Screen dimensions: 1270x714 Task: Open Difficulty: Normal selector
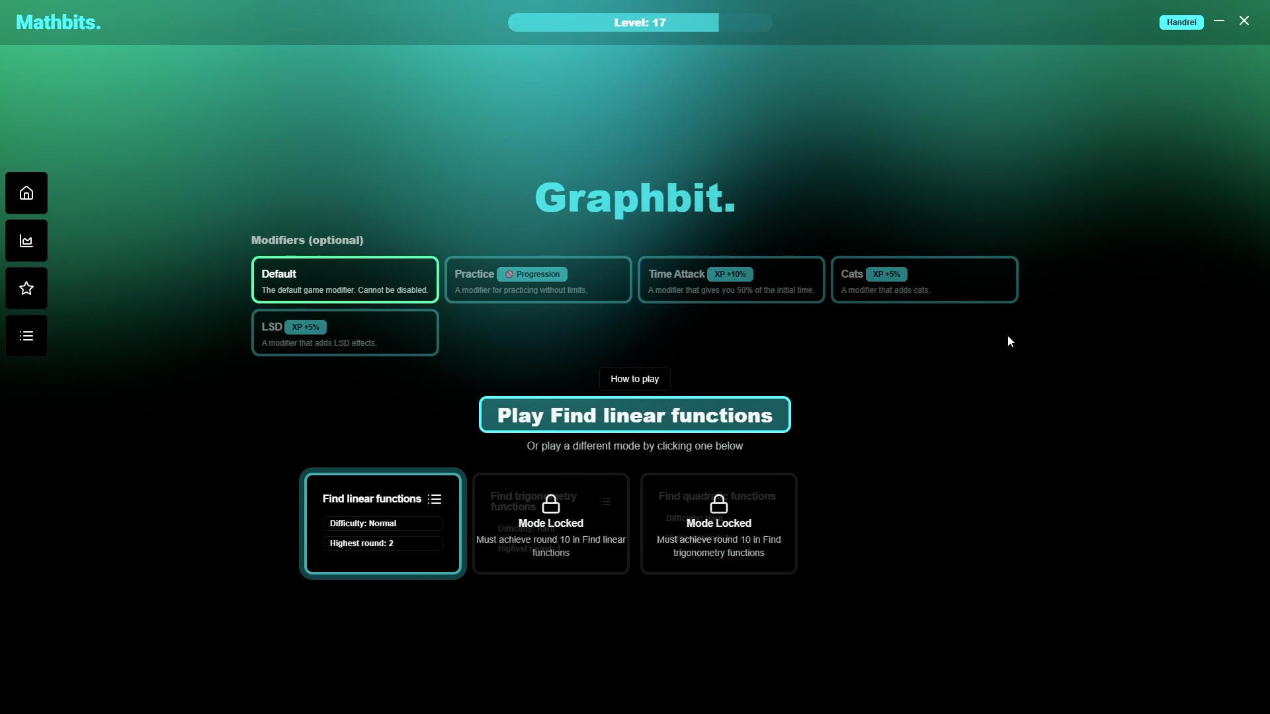click(x=382, y=523)
